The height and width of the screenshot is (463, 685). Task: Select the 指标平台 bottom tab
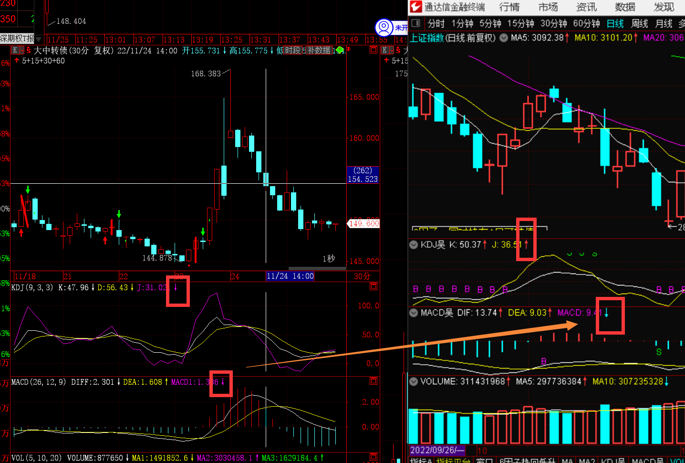pos(453,461)
